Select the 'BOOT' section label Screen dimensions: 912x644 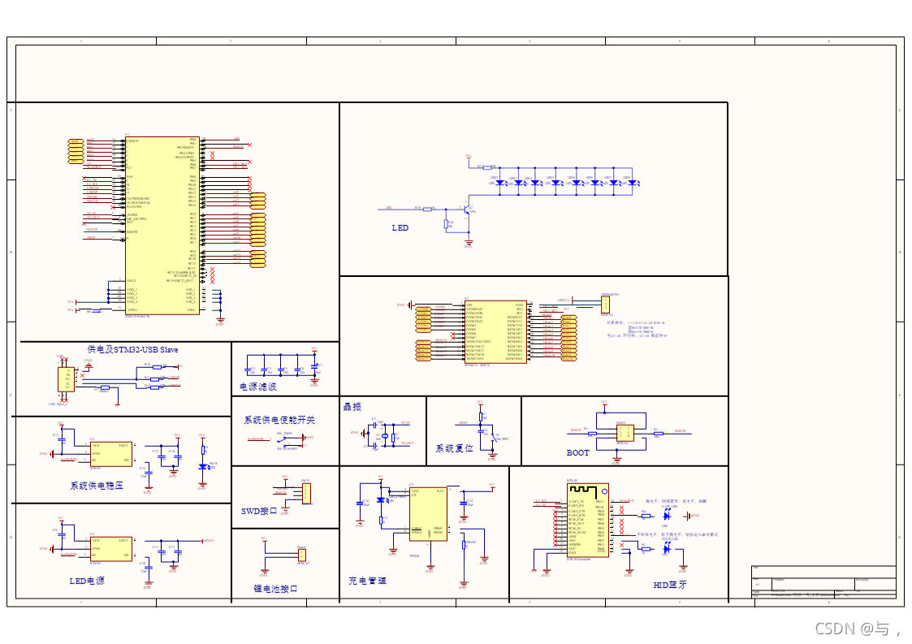[577, 452]
